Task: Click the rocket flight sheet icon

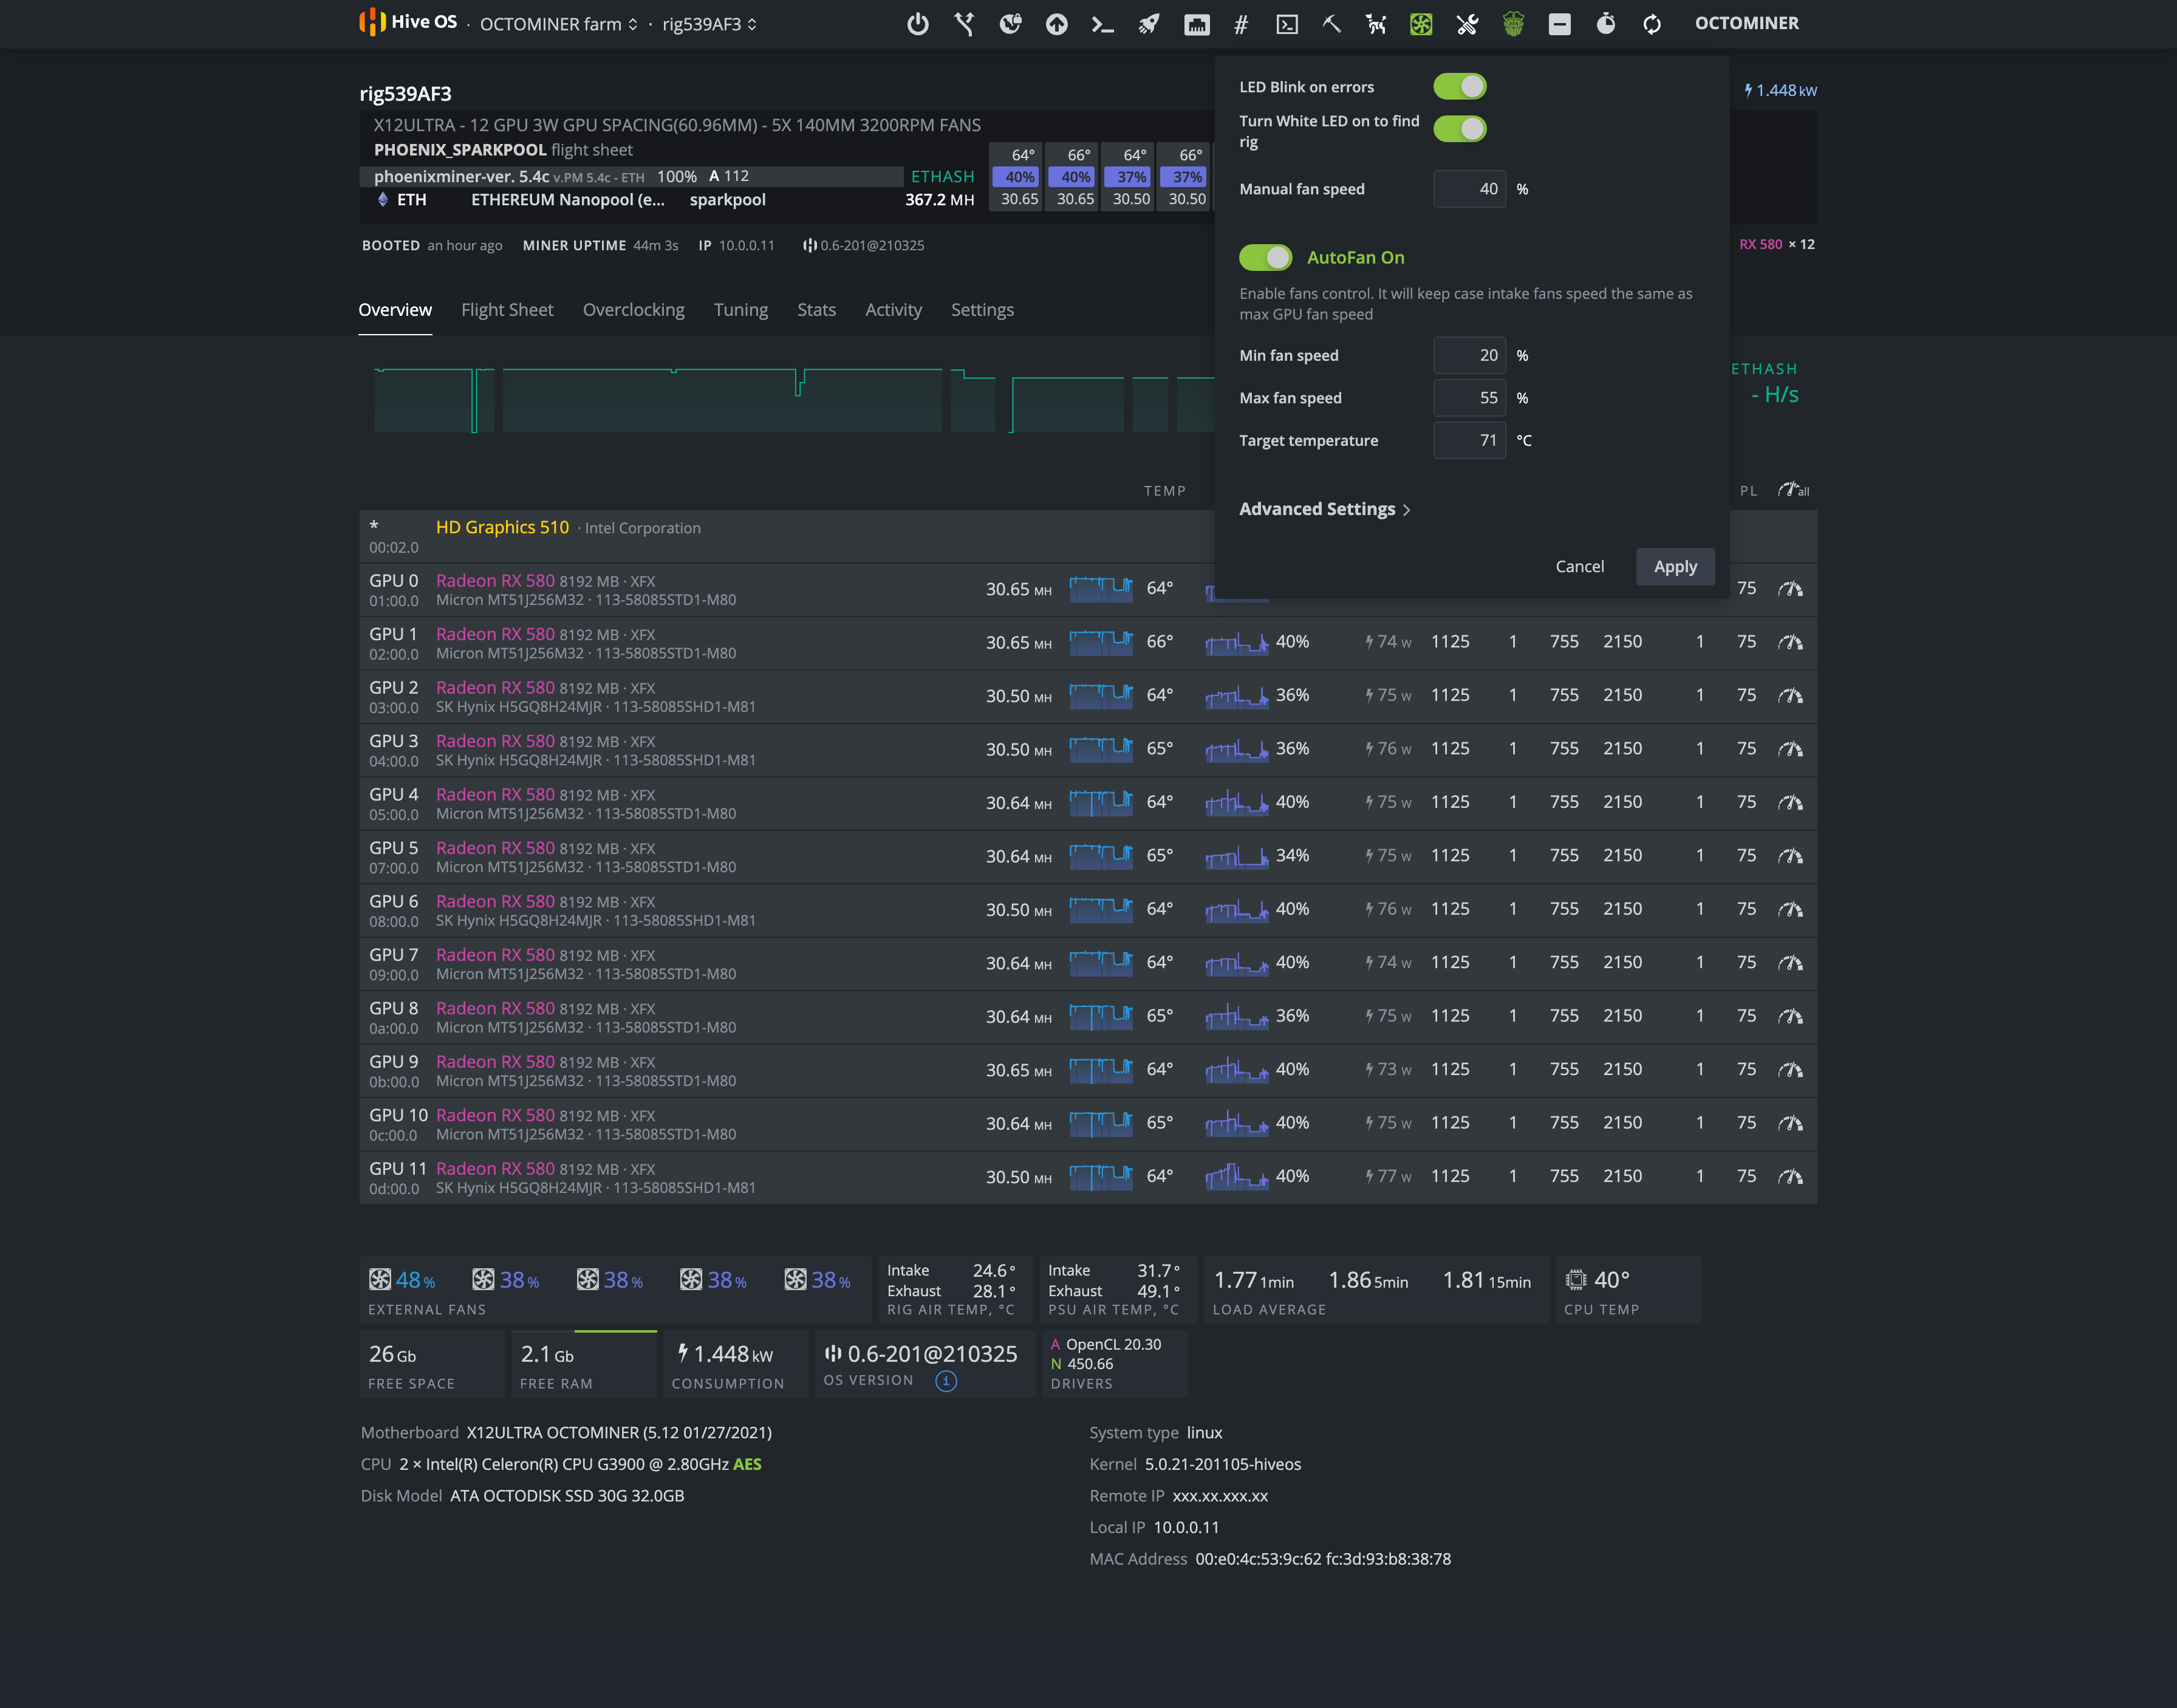Action: [1149, 24]
